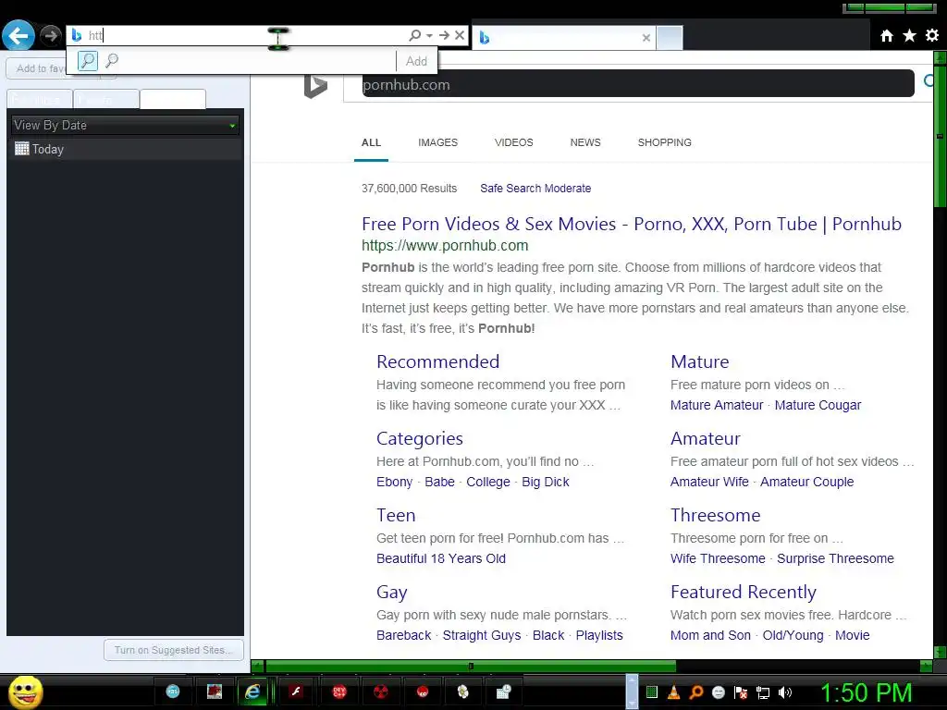
Task: Click the vertical scrollbar thumb
Action: point(940,136)
